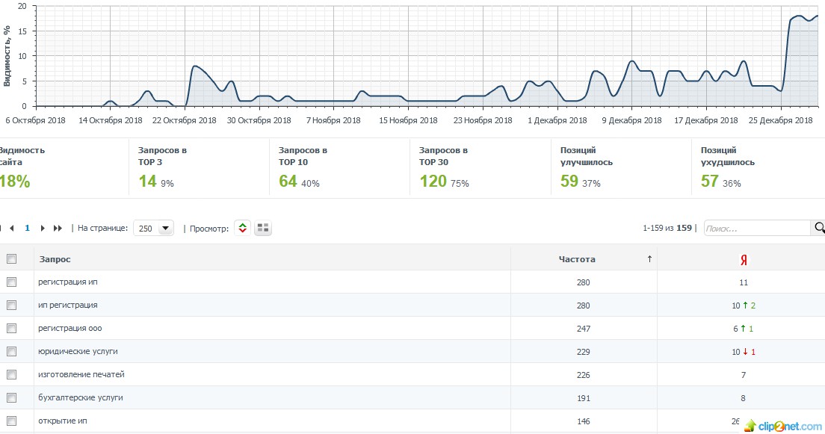
Task: Jump to last page double arrow
Action: pos(58,229)
